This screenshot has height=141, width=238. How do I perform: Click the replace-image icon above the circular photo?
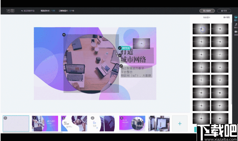point(64,35)
